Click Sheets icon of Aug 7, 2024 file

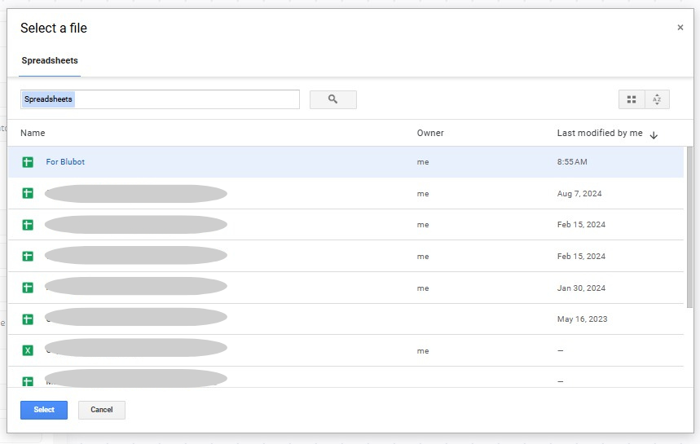[28, 193]
